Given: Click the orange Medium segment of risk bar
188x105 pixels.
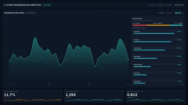Looking at the screenshot, I should (x=158, y=25).
